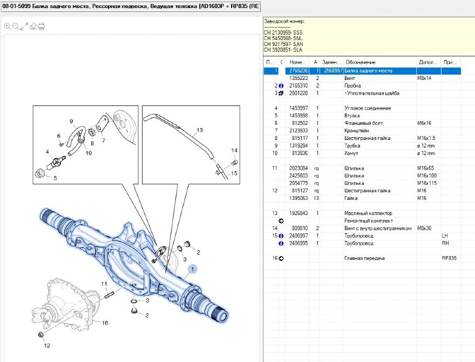Image resolution: width=475 pixels, height=362 pixels.
Task: Open info icon for RH Трубопровод 2406995
Action: click(281, 244)
